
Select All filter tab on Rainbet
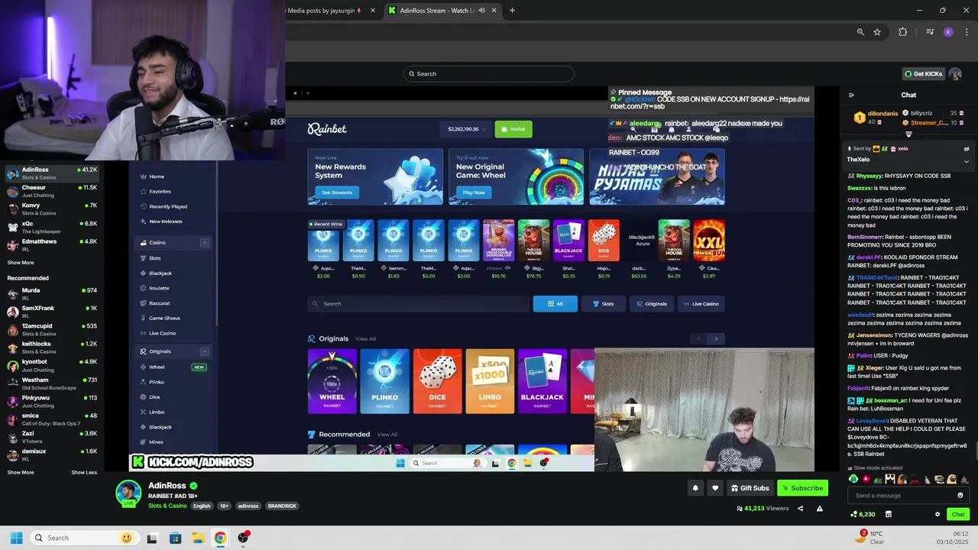[555, 303]
